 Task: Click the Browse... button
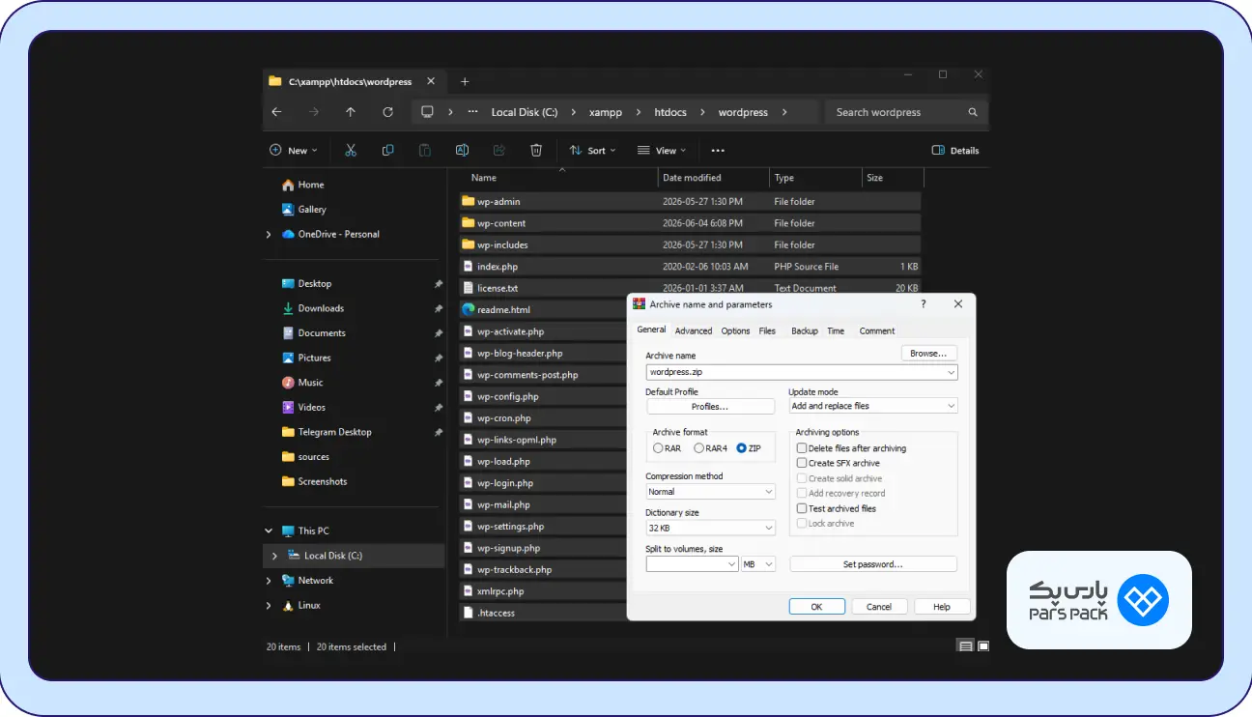[928, 354]
